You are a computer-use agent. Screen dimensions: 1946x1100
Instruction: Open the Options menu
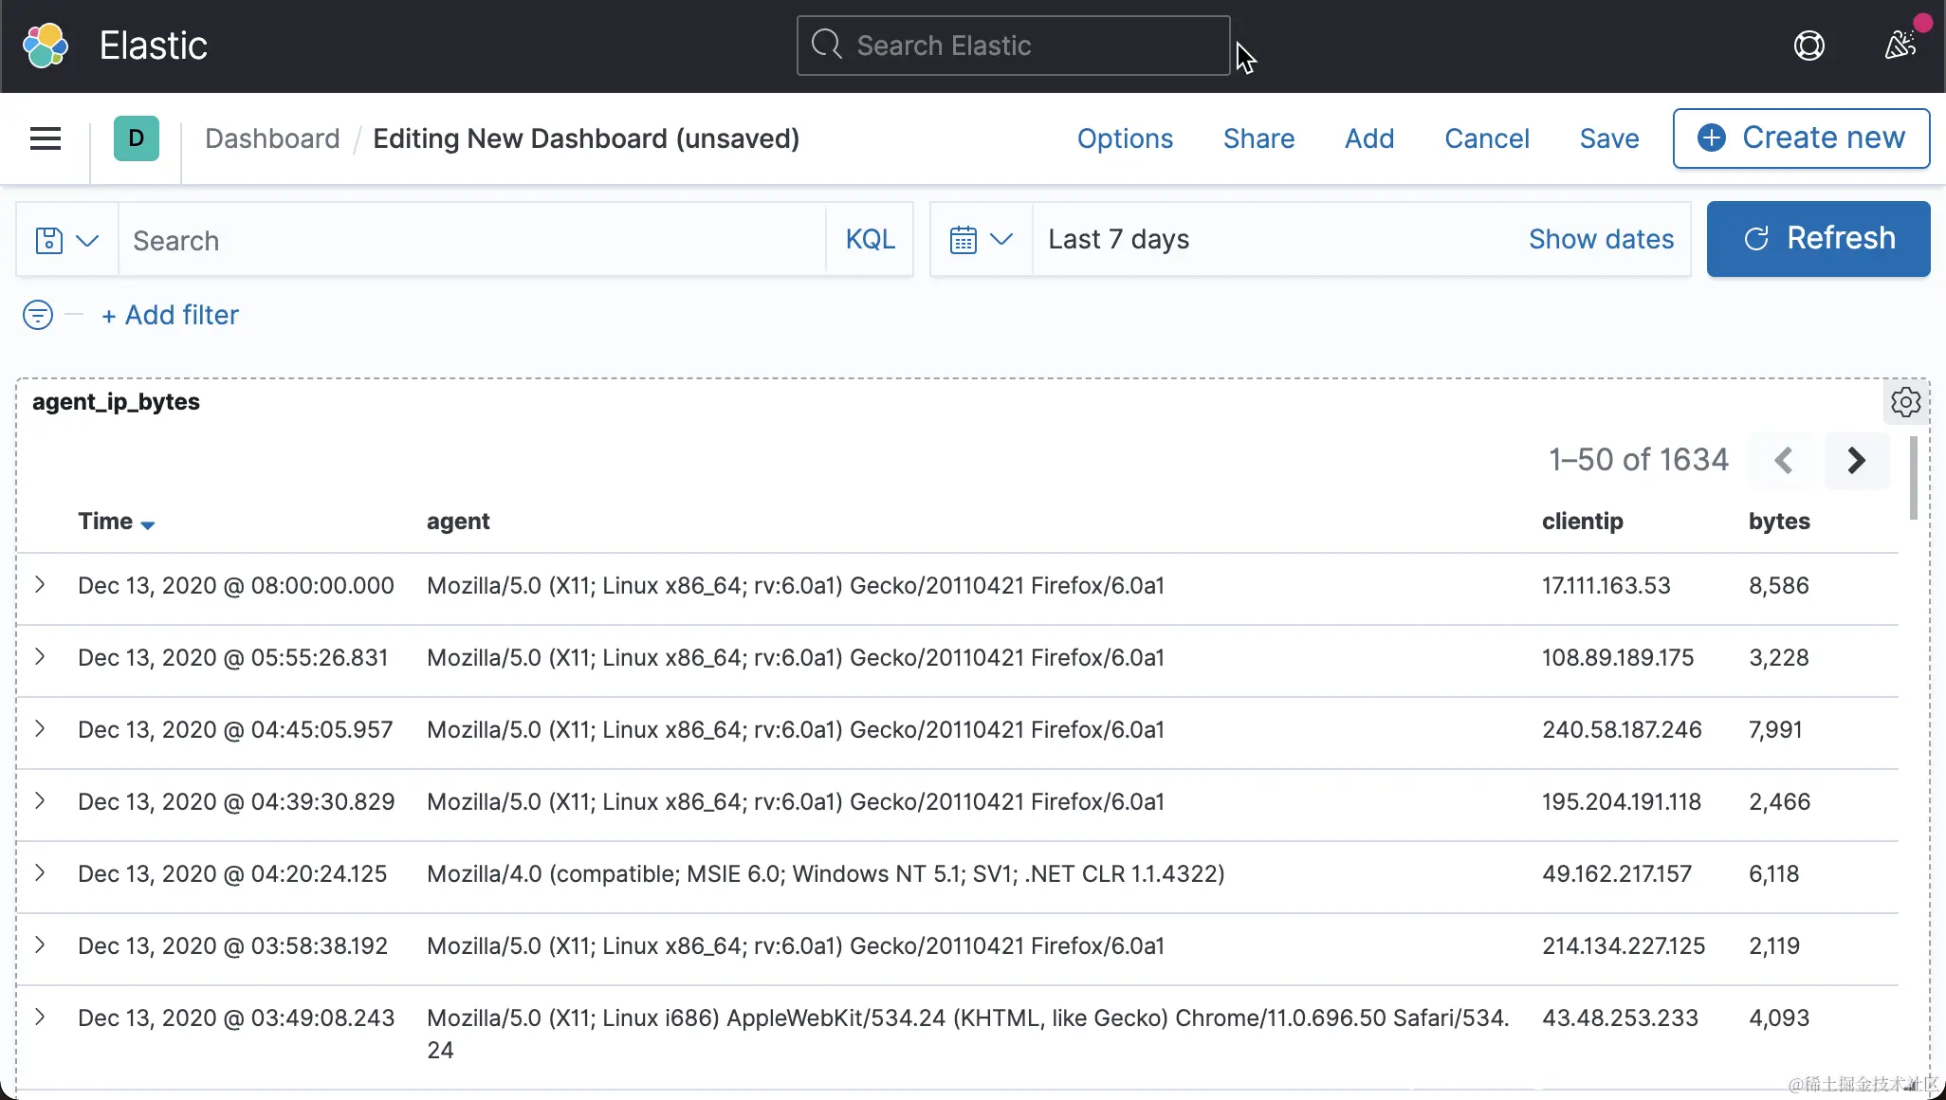[x=1125, y=138]
